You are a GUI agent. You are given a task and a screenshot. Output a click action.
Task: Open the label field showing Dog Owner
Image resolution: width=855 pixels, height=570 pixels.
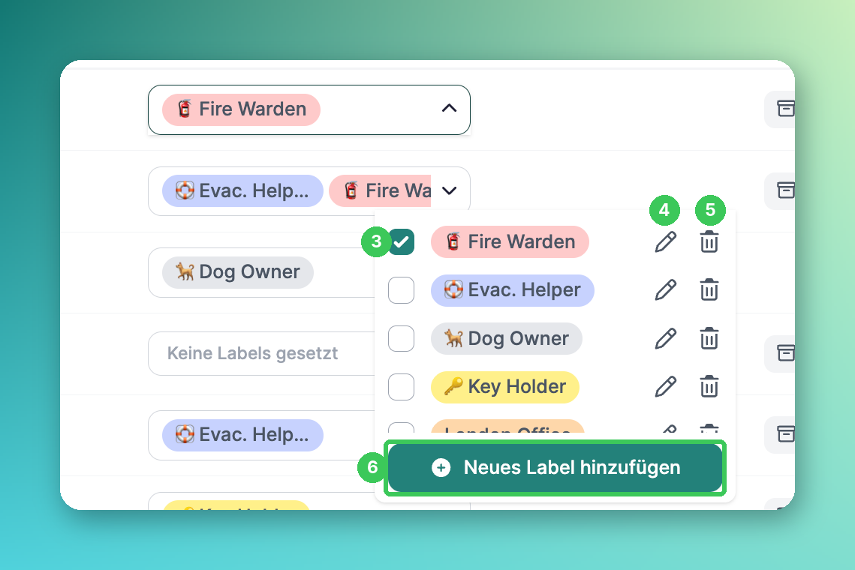coord(261,272)
